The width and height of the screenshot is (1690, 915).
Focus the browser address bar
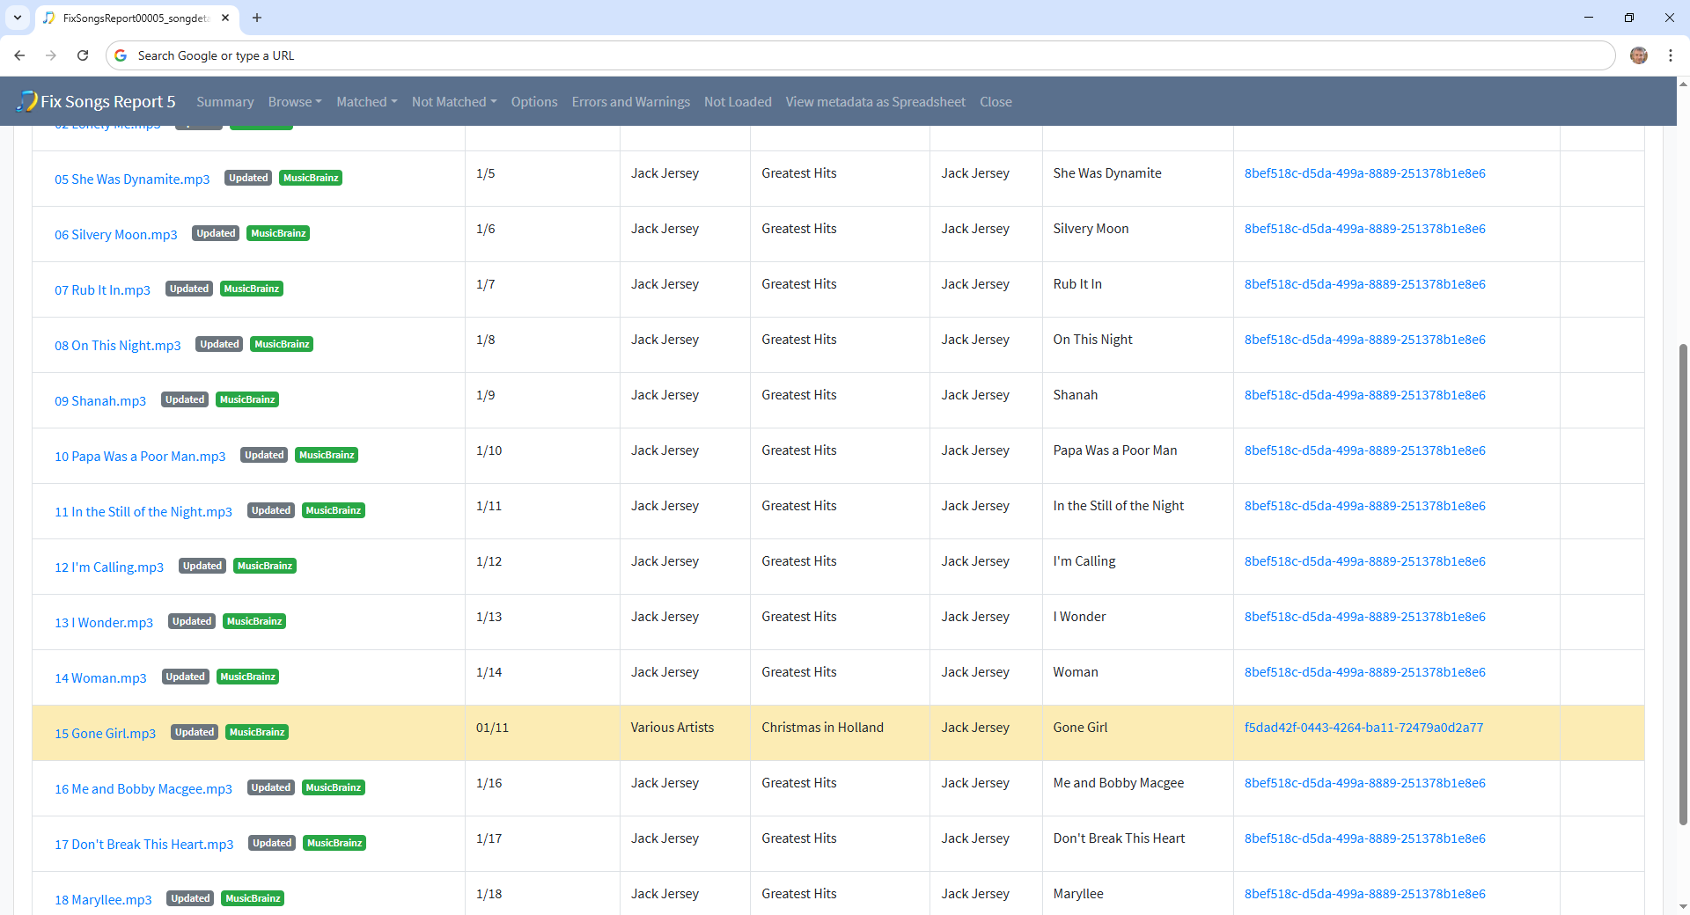click(863, 55)
